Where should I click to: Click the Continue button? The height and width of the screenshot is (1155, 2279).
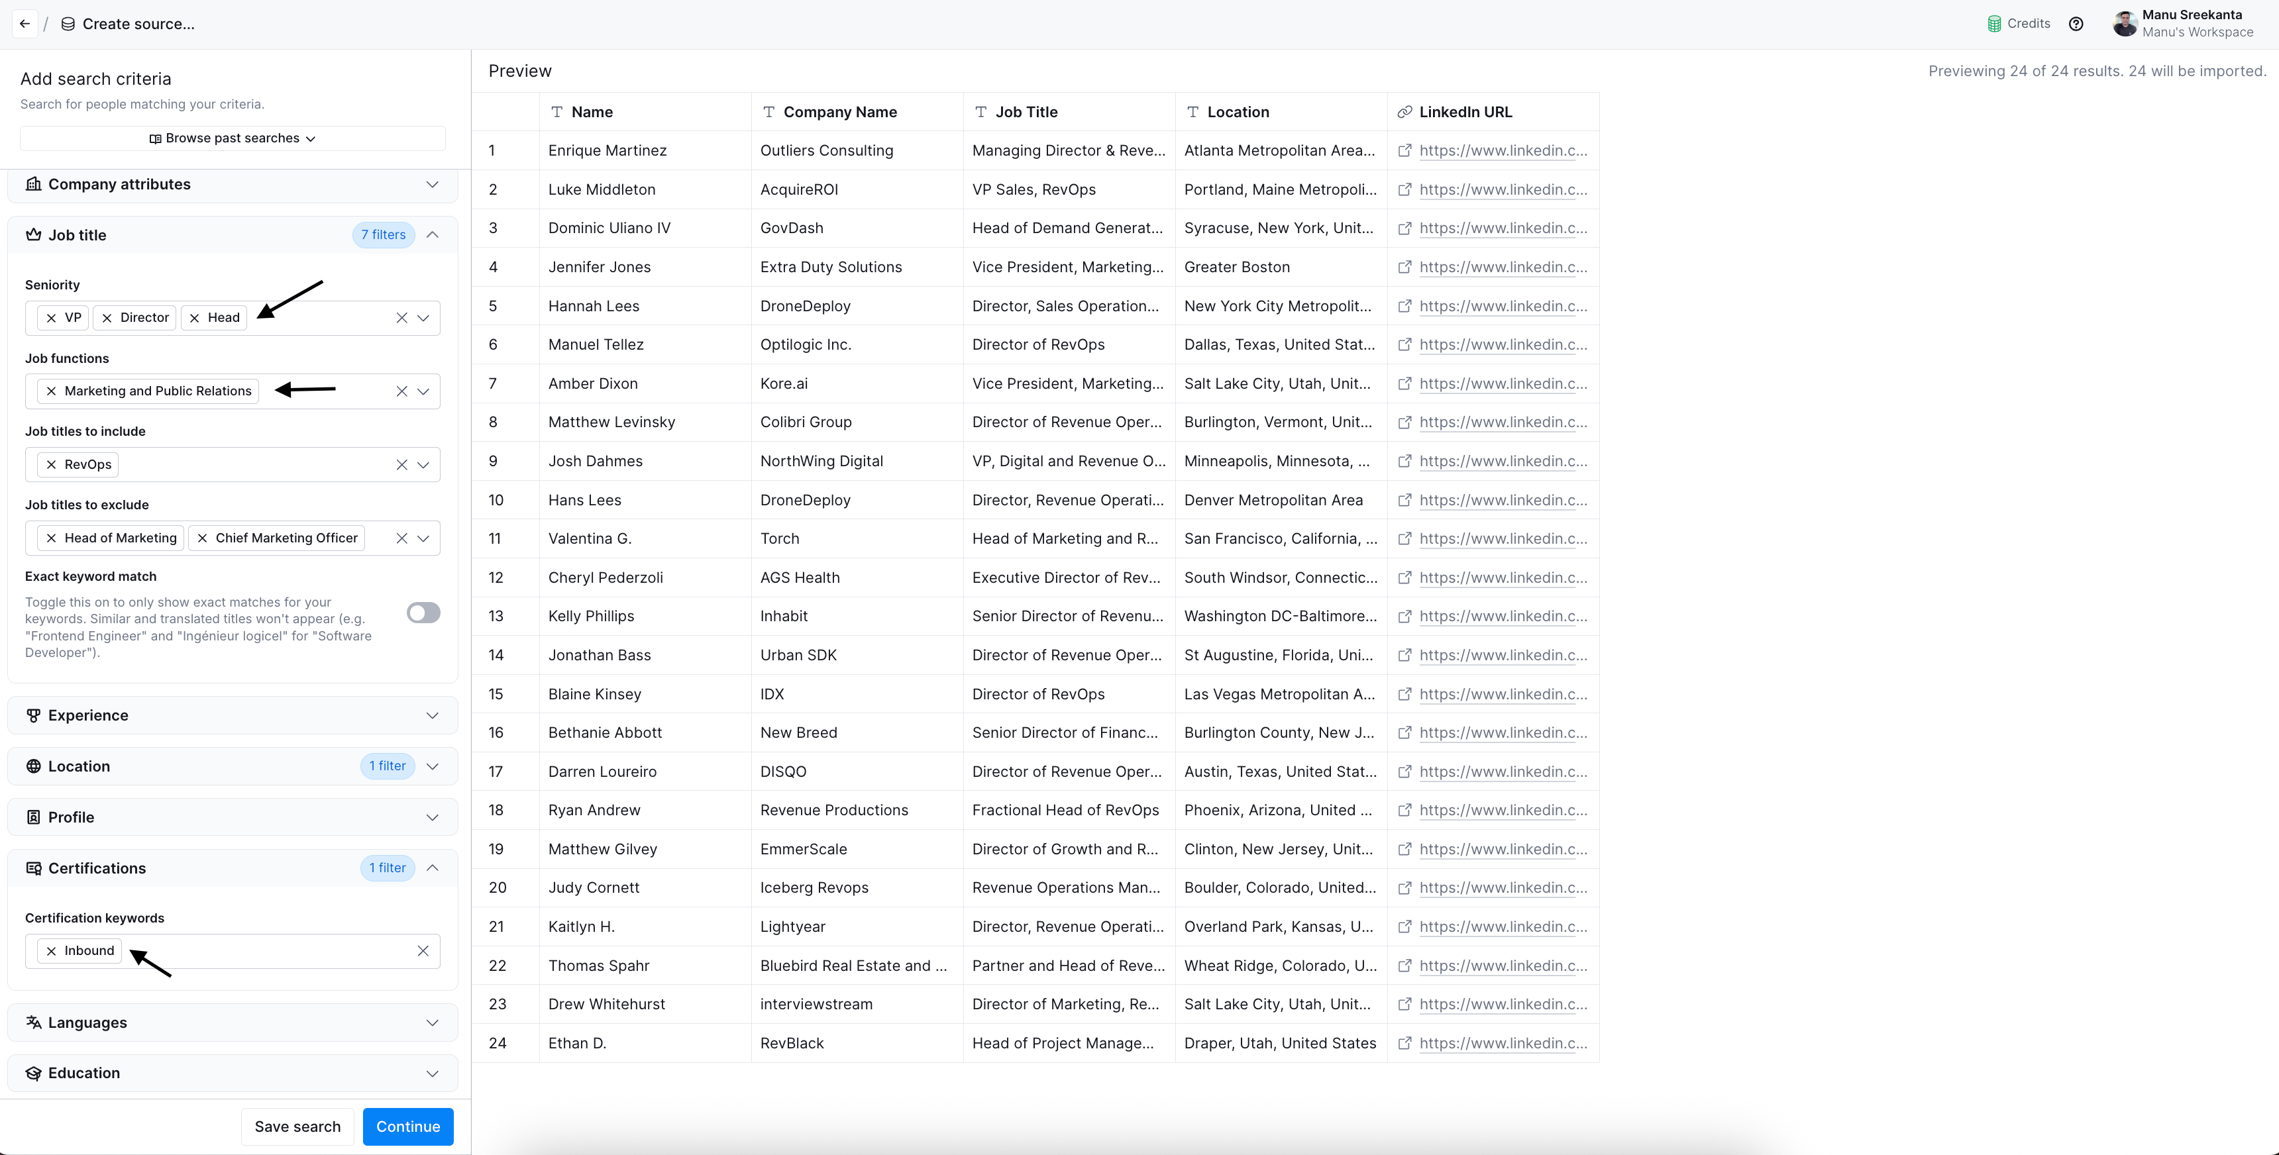click(x=408, y=1126)
